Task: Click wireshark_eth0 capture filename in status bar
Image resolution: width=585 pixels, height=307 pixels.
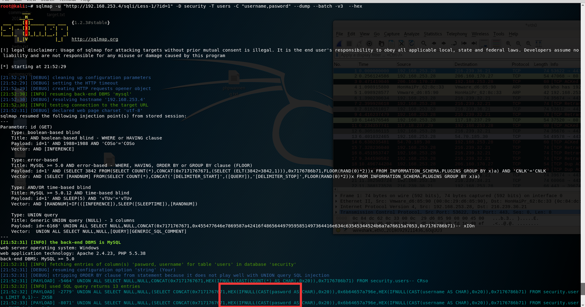Action: tap(397, 230)
